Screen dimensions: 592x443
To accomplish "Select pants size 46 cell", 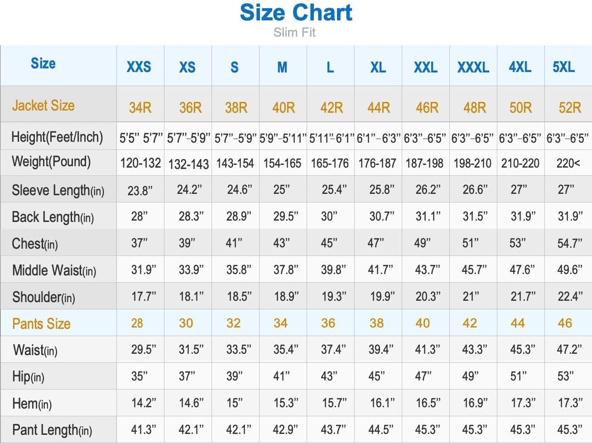I will point(565,323).
